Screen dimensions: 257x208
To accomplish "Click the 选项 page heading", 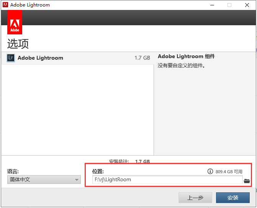I will 18,44.
